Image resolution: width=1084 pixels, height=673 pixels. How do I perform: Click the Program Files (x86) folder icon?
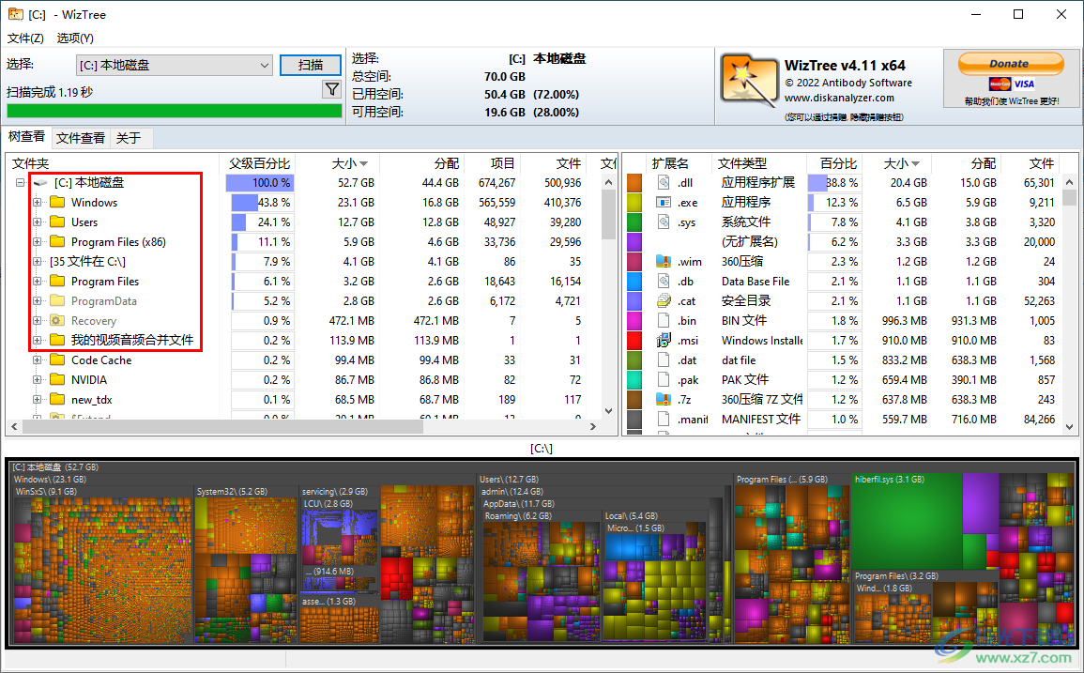coord(57,241)
